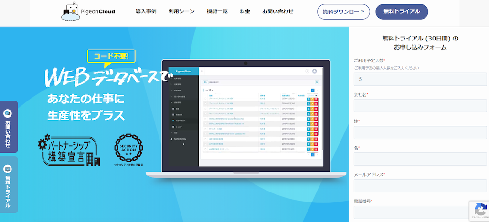Open the 料金 pricing page
Screen dimensions: 489x222
[245, 11]
